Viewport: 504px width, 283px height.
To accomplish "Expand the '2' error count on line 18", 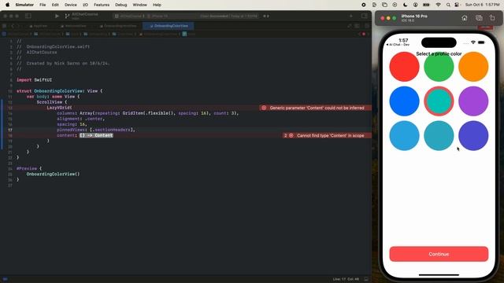I will pos(285,135).
